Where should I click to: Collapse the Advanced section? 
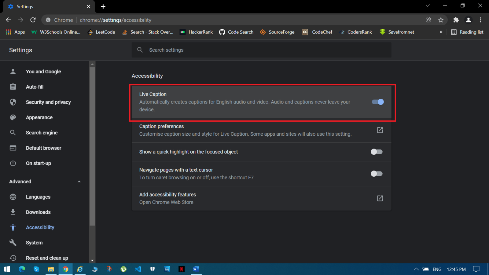(x=79, y=181)
